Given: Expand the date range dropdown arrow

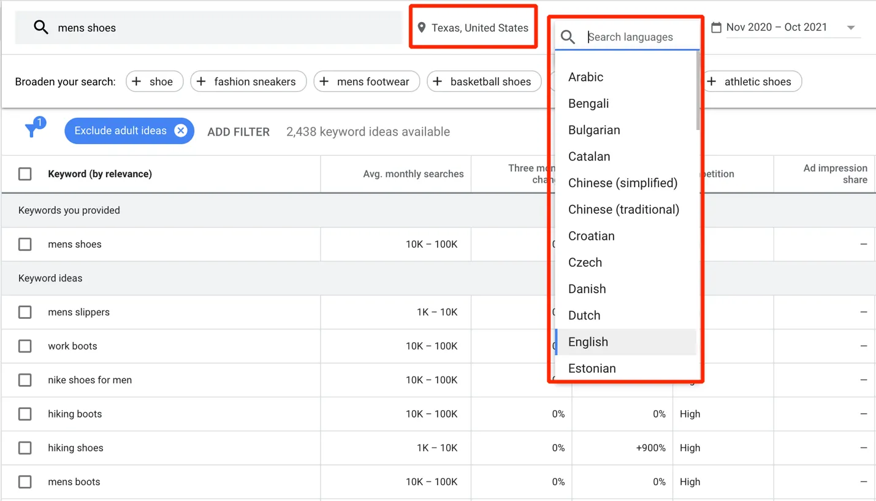Looking at the screenshot, I should 851,28.
